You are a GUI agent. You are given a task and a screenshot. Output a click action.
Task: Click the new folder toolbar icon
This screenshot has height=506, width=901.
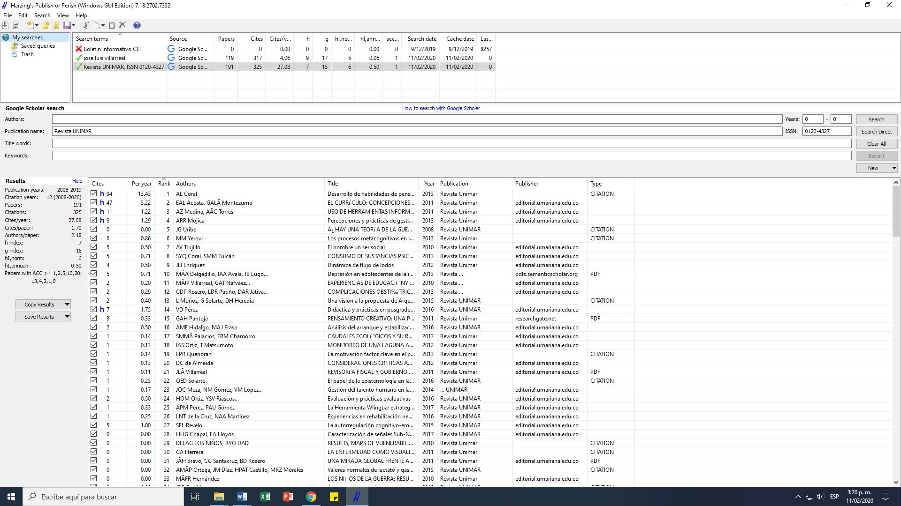click(x=46, y=25)
